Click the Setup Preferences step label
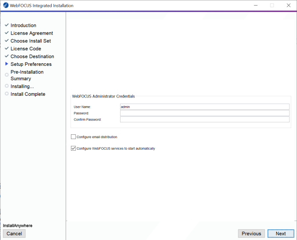The image size is (297, 240). [31, 64]
